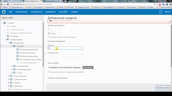Click folder icon of 22. Бытовые
The height and width of the screenshot is (96, 172).
tap(14, 46)
